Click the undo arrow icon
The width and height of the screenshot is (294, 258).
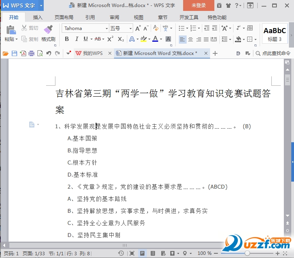click(x=48, y=53)
